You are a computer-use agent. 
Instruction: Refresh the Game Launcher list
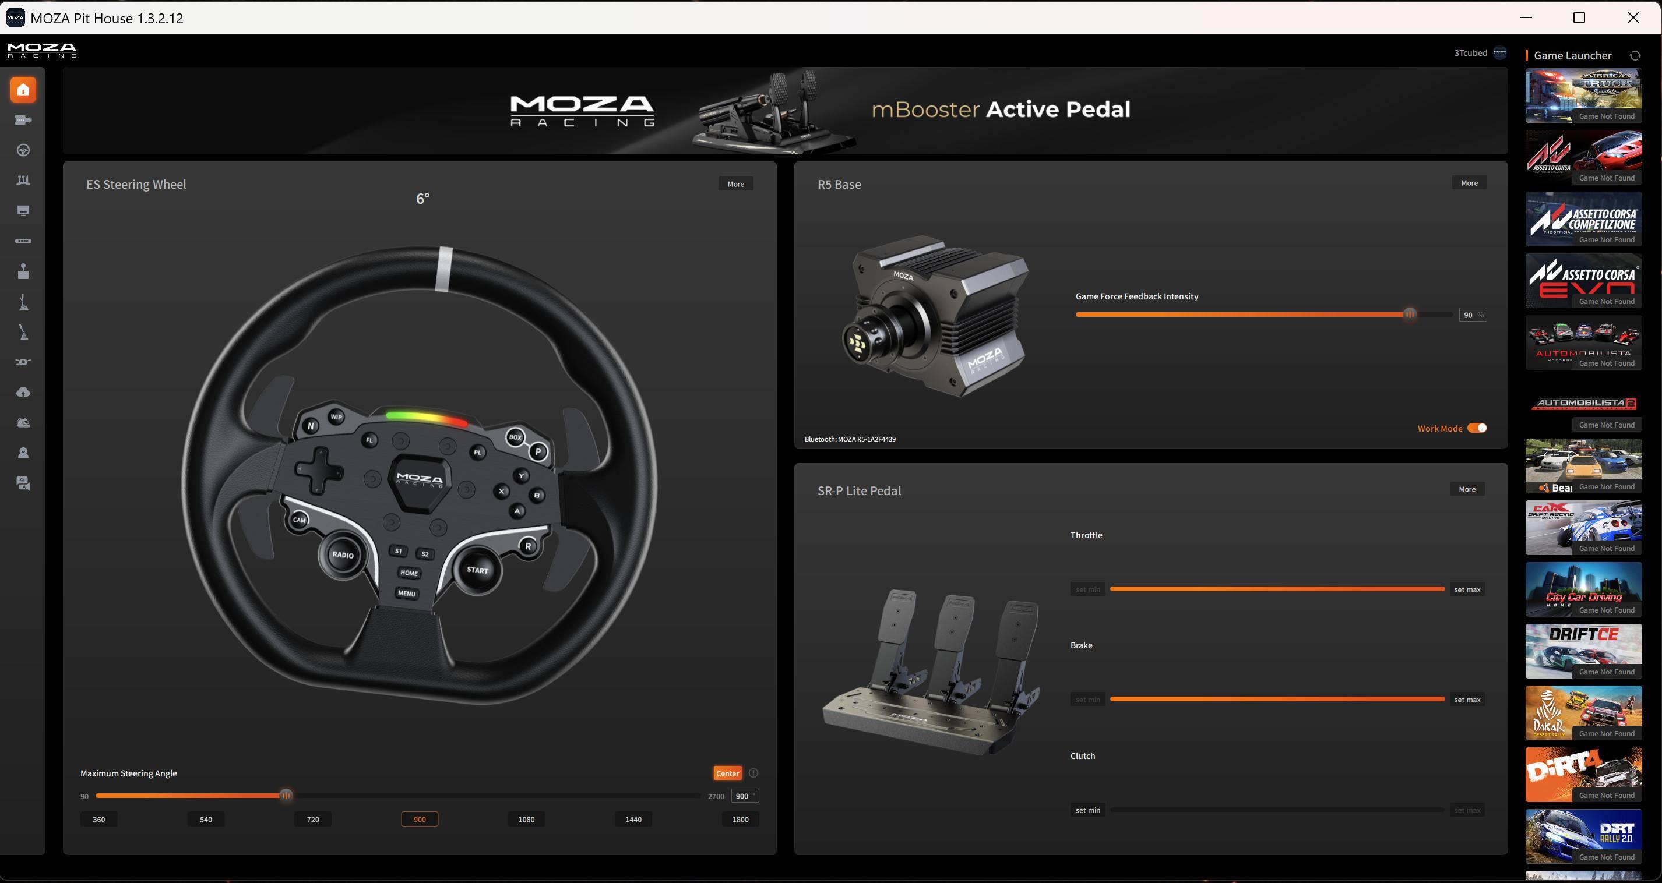(1635, 55)
